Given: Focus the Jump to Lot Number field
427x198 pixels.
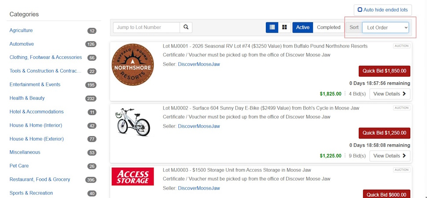Looking at the screenshot, I should [x=147, y=27].
